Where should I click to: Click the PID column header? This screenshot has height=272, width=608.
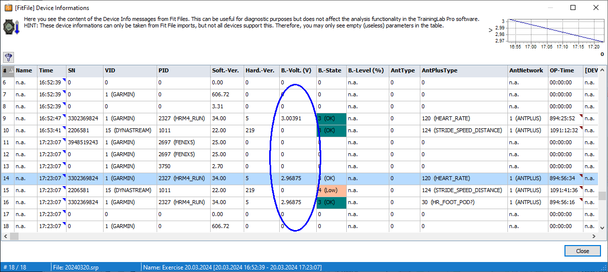tap(184, 71)
